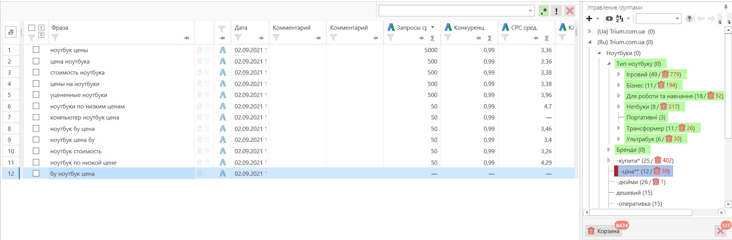Pin the Дата column
The width and height of the screenshot is (732, 240).
[x=261, y=38]
